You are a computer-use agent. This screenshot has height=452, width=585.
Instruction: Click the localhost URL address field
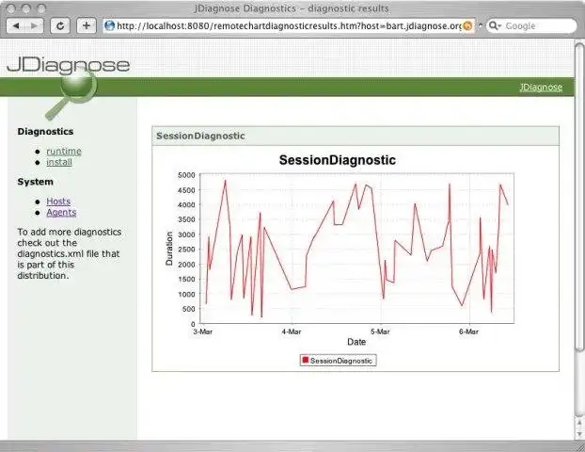coord(289,25)
